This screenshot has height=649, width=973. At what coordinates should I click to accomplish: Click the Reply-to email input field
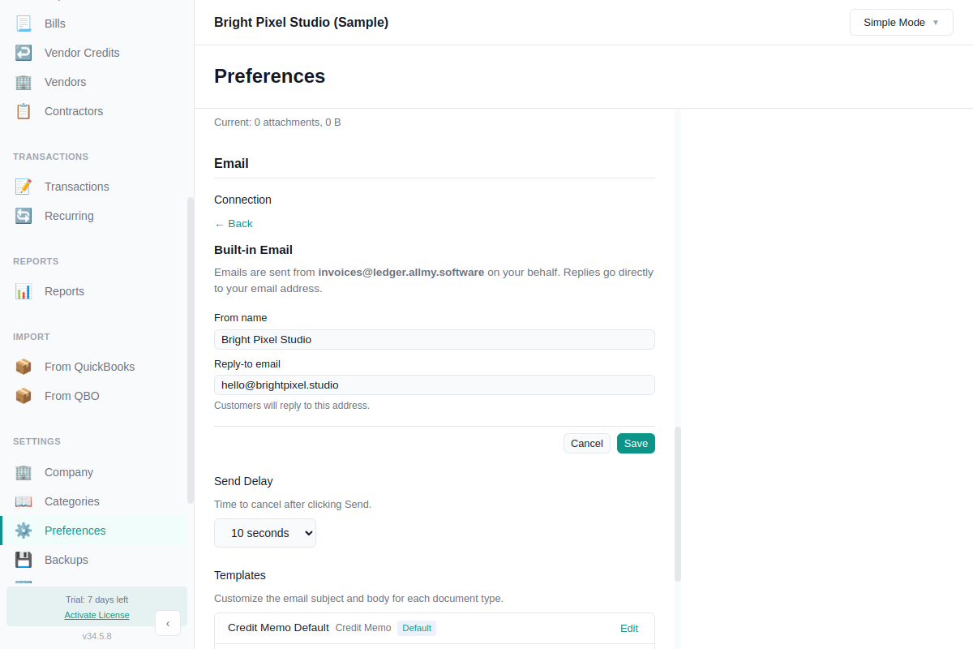(x=434, y=385)
